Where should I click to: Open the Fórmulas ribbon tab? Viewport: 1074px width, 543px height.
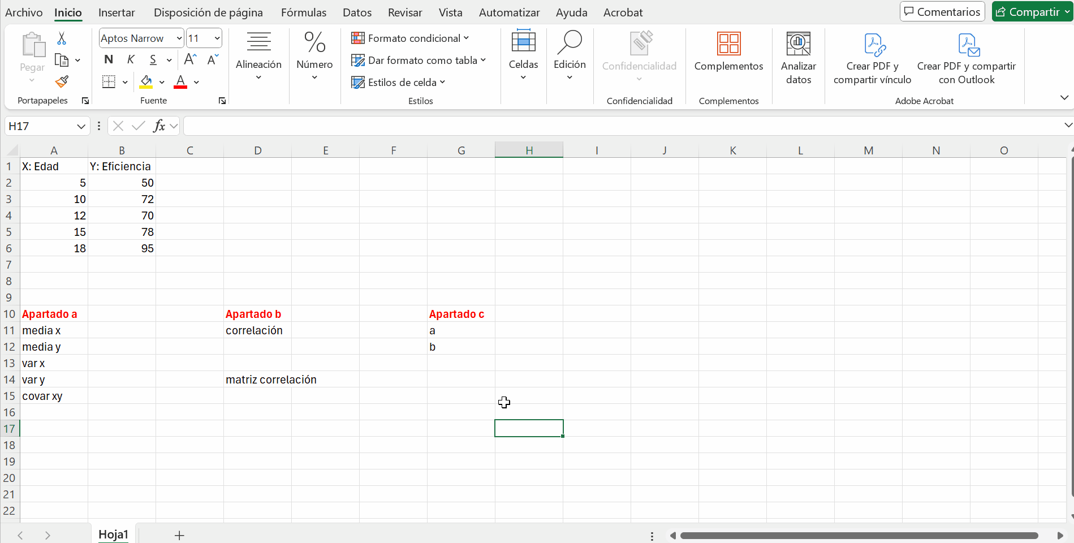tap(303, 12)
